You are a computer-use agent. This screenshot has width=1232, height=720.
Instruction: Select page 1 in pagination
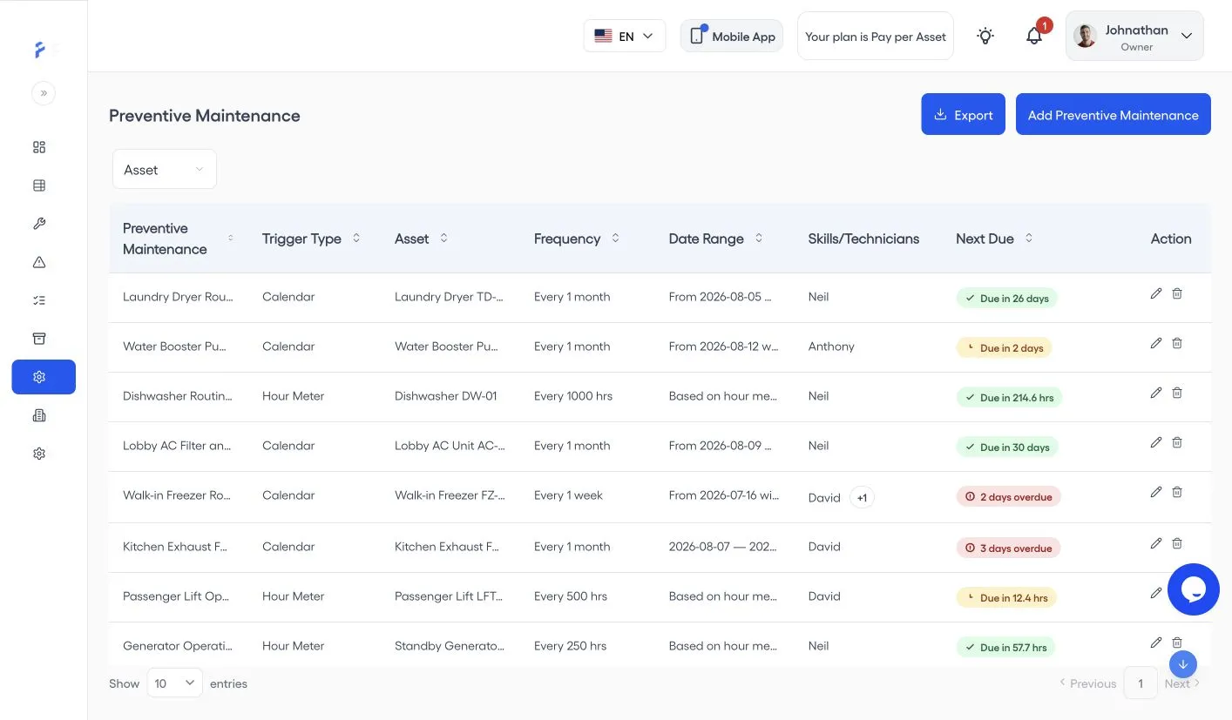tap(1141, 683)
